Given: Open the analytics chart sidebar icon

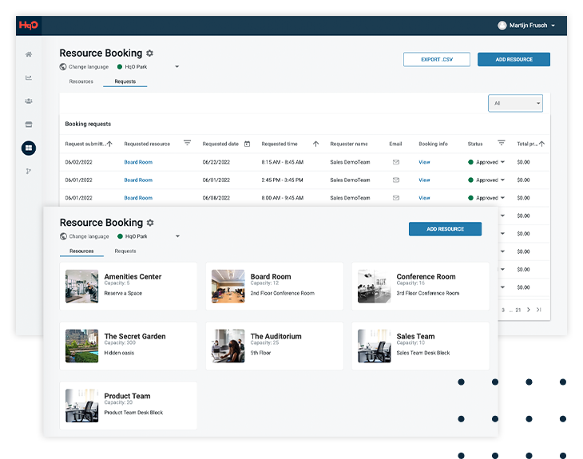Looking at the screenshot, I should (x=29, y=77).
